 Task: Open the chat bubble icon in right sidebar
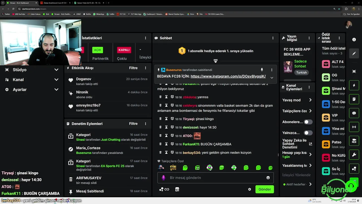click(x=354, y=113)
